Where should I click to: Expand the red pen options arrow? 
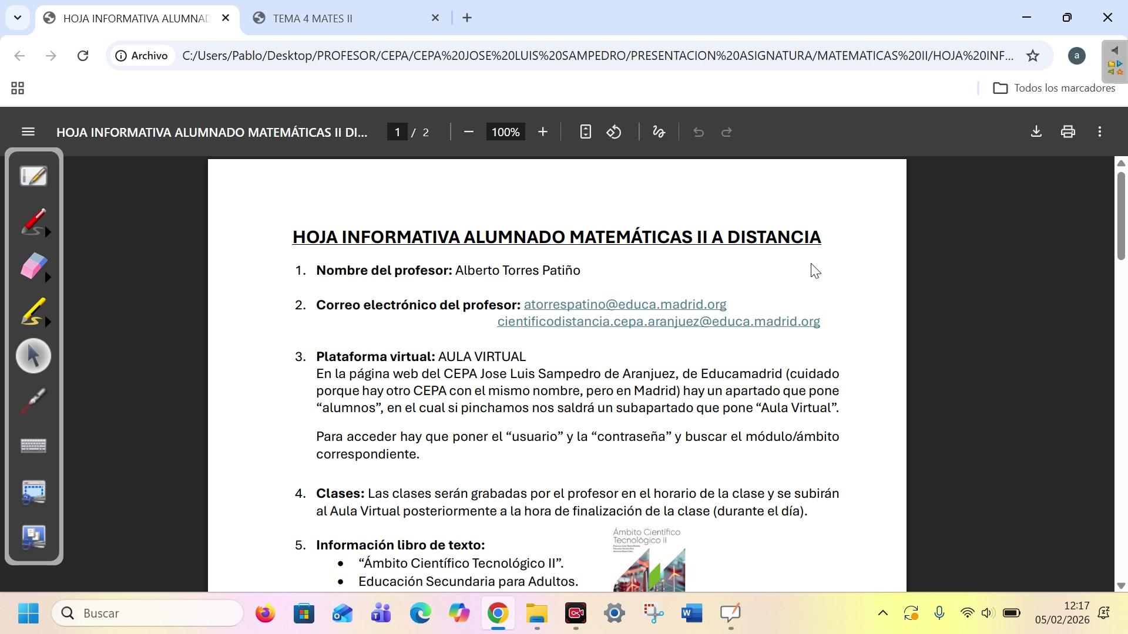(48, 232)
